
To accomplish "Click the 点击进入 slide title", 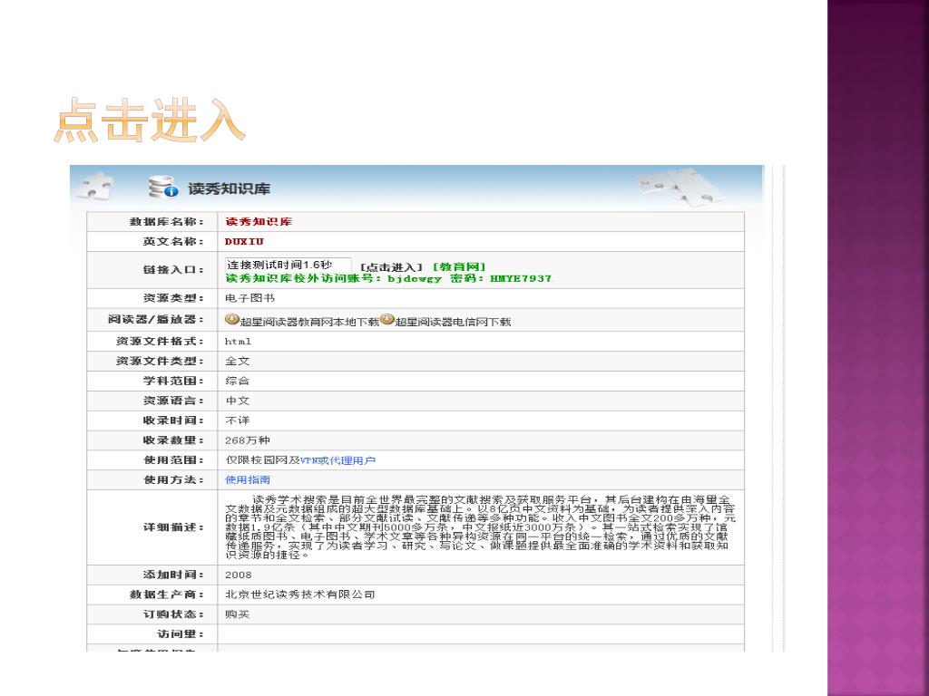I will [150, 121].
